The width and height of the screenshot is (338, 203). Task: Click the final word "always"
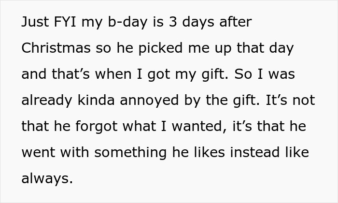tap(47, 179)
